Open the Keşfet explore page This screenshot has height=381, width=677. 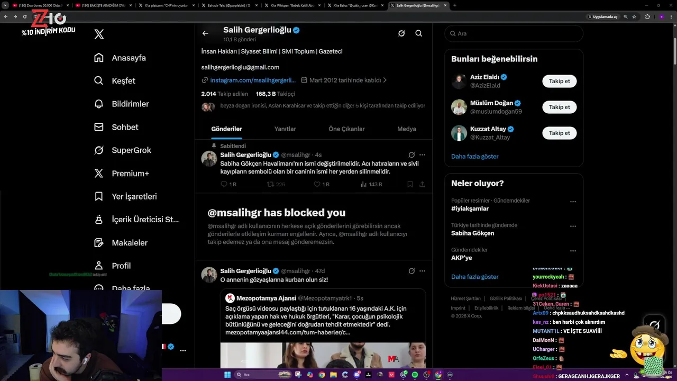114,81
